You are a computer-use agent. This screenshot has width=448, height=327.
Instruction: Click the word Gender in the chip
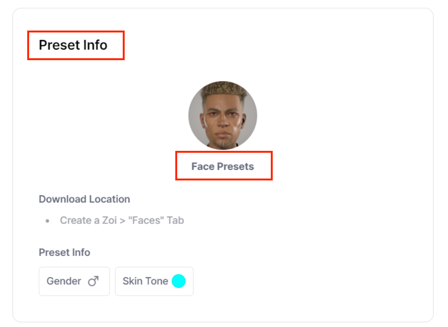[x=64, y=281]
